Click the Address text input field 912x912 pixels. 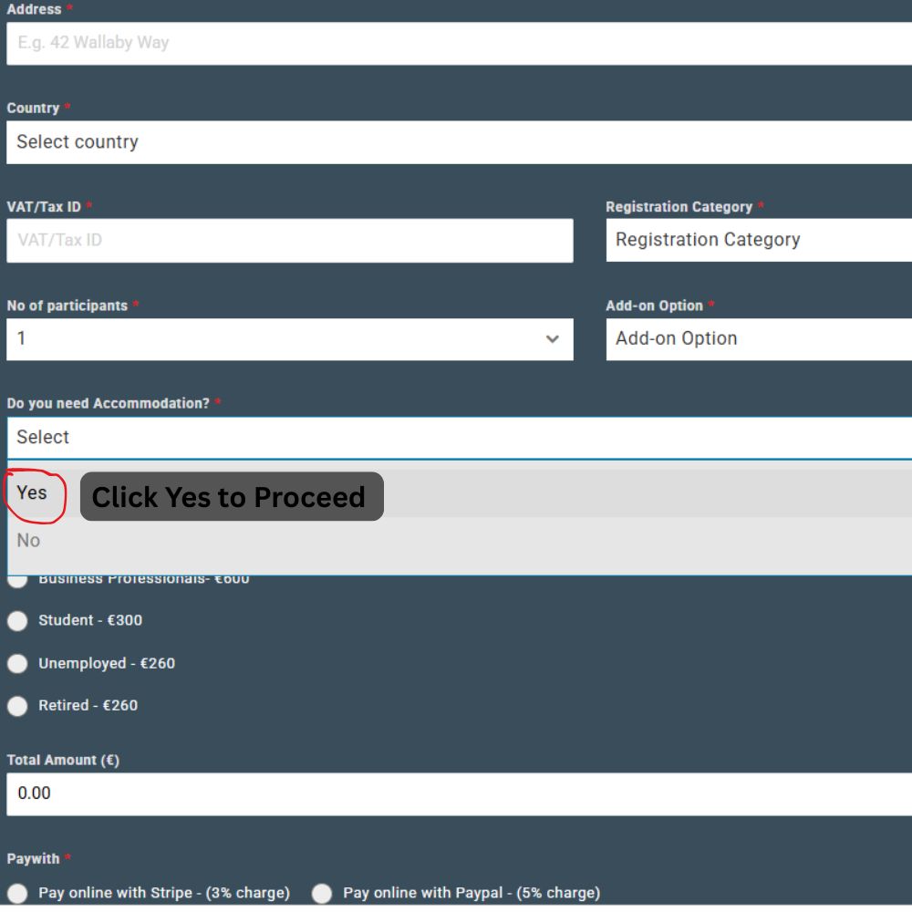(x=456, y=43)
